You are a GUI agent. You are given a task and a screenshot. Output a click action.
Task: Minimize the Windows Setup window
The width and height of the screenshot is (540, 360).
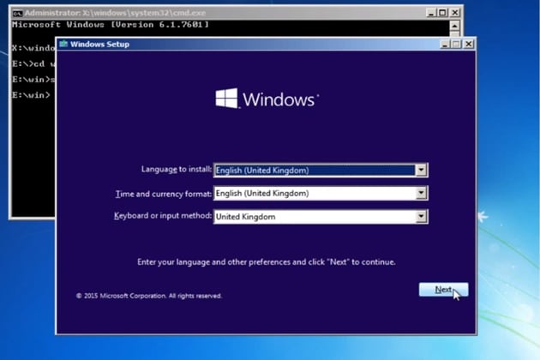445,44
